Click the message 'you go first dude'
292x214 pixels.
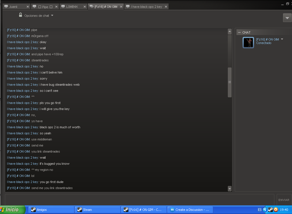point(51,182)
